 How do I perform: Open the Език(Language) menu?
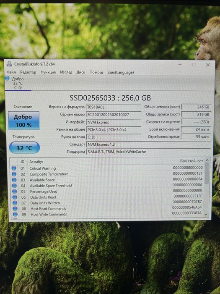click(x=121, y=72)
